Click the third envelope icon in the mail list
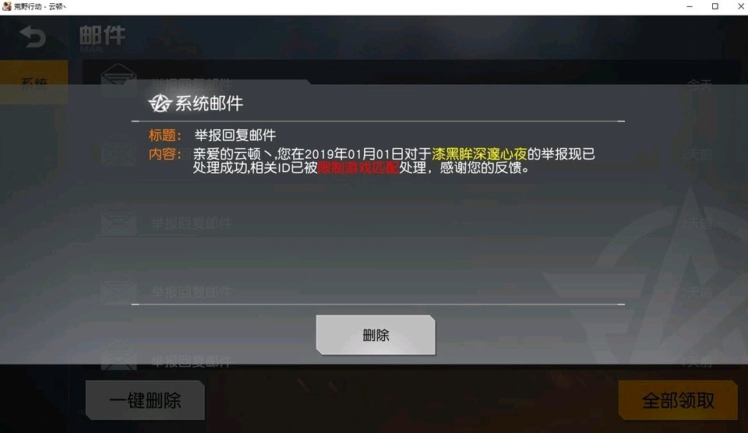The image size is (748, 433). point(118,222)
